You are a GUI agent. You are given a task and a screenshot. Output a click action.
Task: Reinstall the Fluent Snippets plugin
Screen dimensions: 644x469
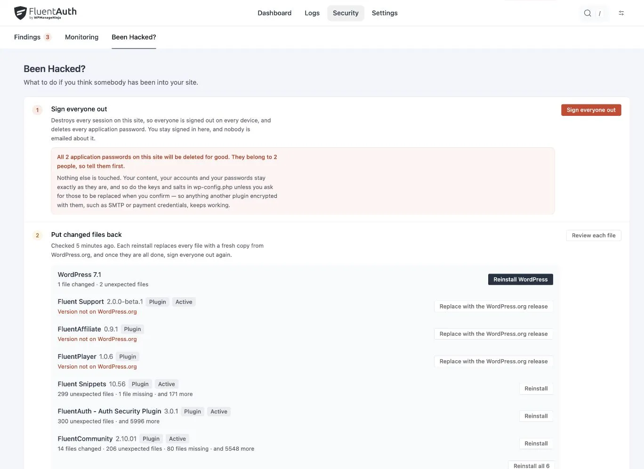(536, 389)
